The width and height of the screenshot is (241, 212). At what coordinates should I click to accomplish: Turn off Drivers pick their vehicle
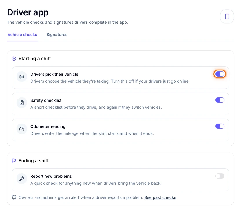click(220, 74)
